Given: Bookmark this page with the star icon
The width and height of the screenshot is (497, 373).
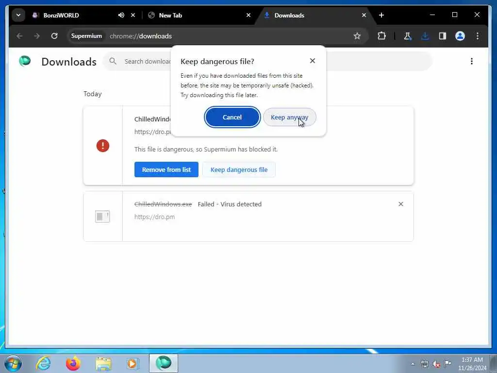Looking at the screenshot, I should 357,36.
